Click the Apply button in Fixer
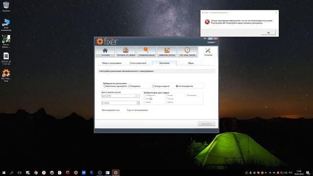The image size is (313, 176). pyautogui.click(x=206, y=124)
